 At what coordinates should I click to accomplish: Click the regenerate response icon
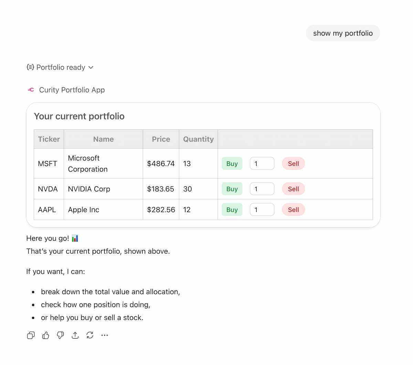[x=90, y=335]
